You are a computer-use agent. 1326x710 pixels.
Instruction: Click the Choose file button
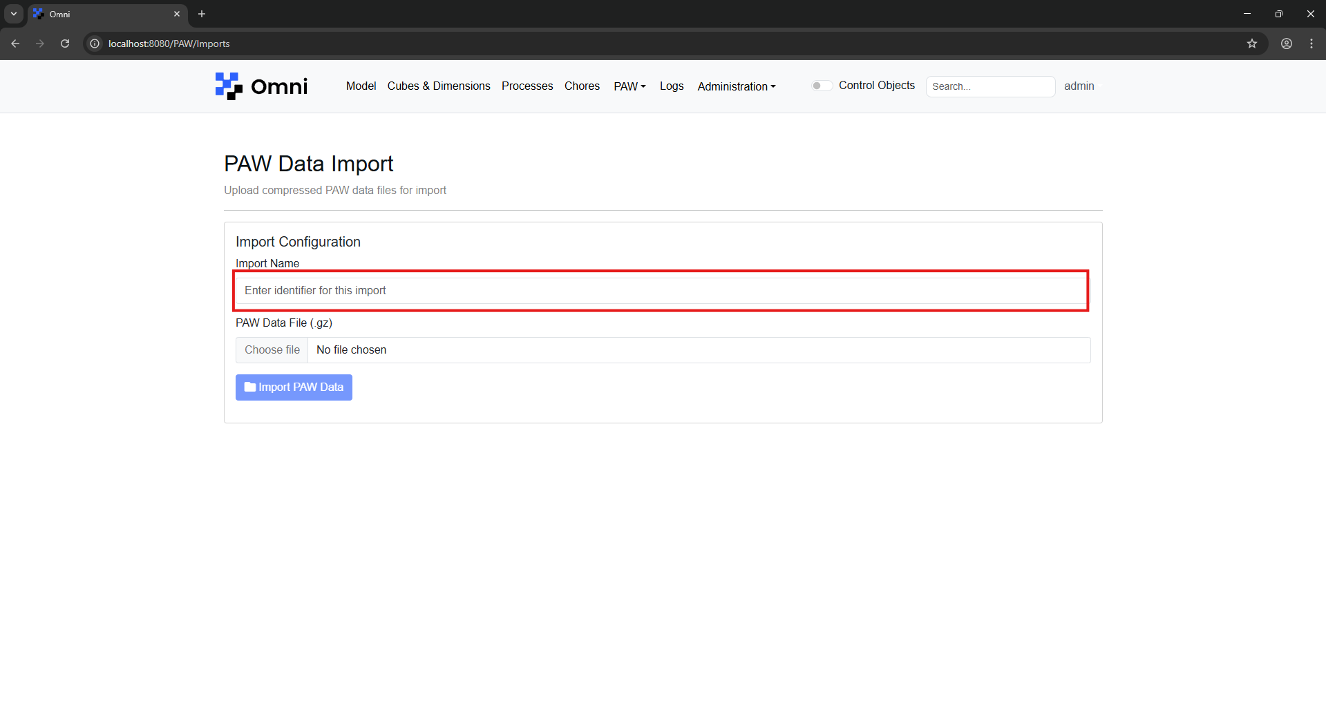(x=272, y=350)
